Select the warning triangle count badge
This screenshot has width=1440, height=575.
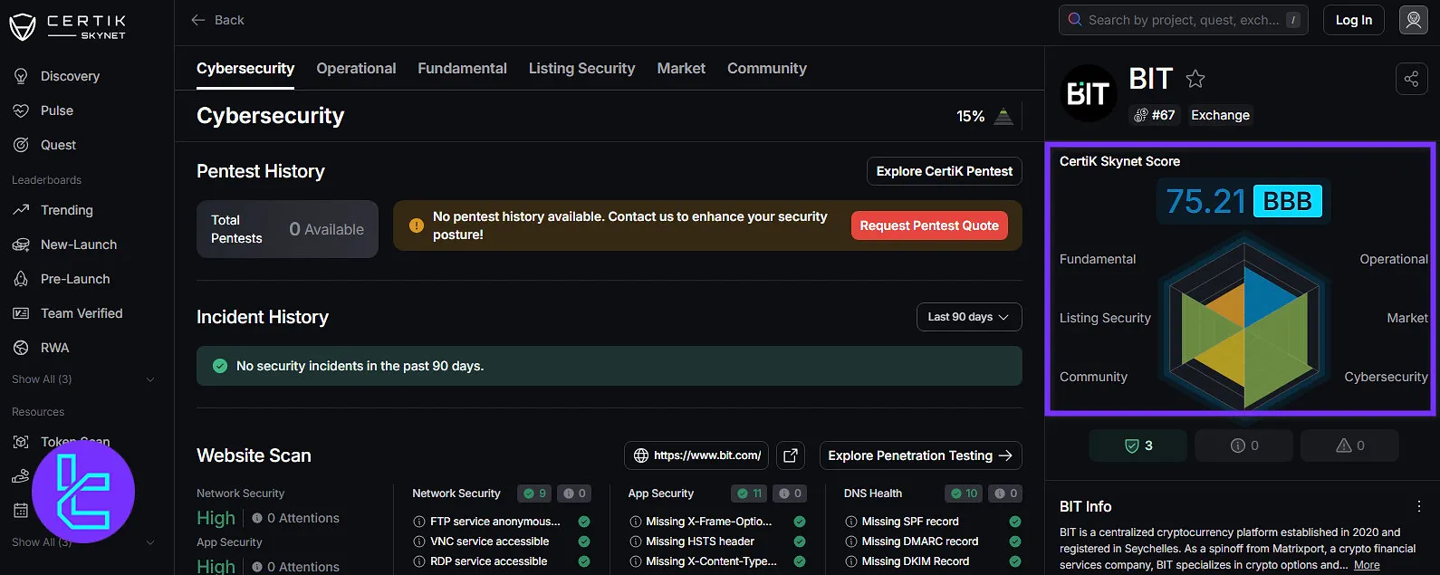click(1349, 446)
